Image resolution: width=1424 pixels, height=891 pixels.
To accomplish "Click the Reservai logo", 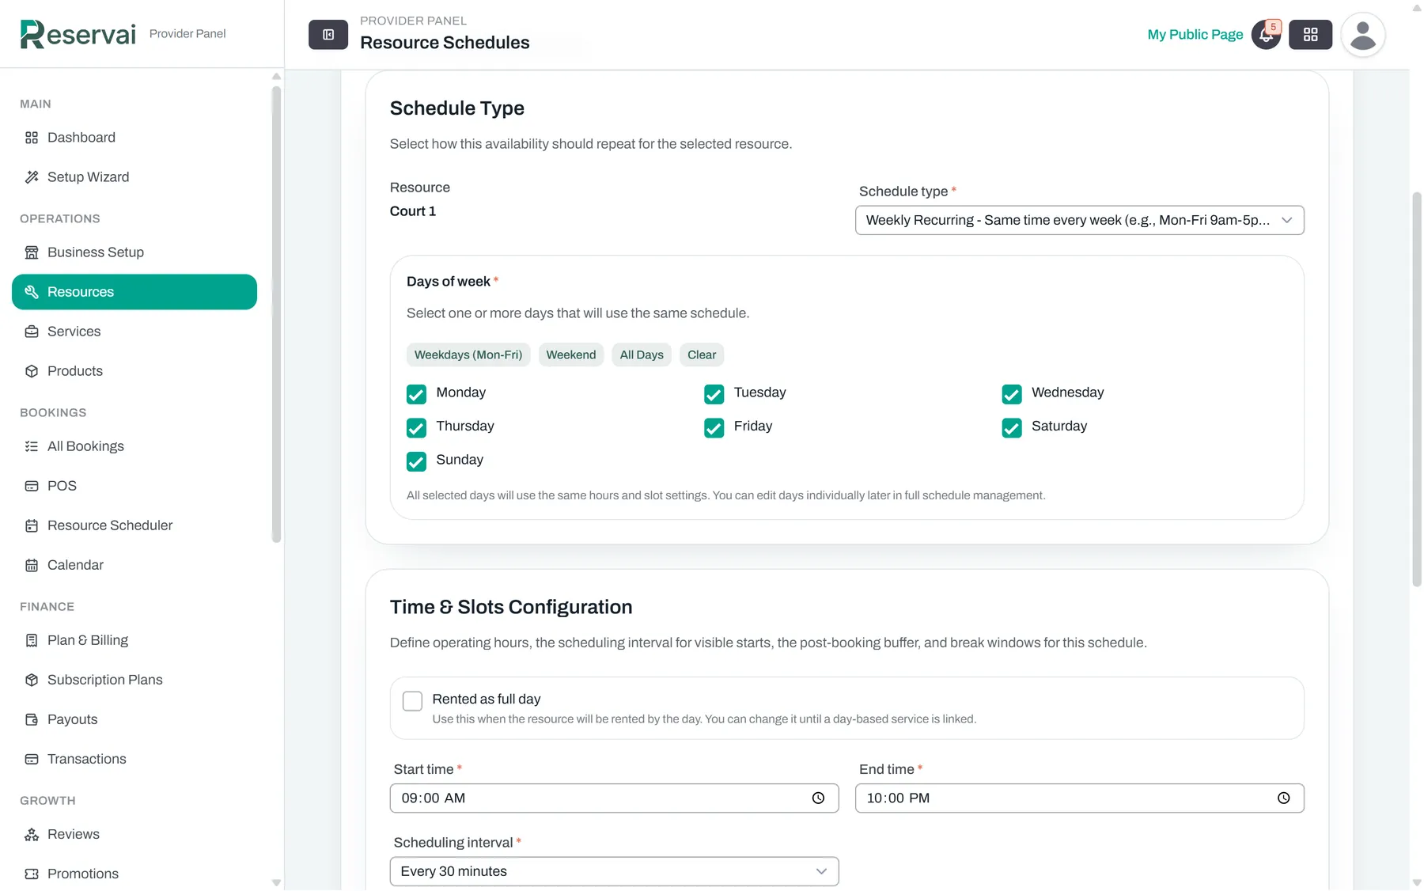I will [78, 34].
